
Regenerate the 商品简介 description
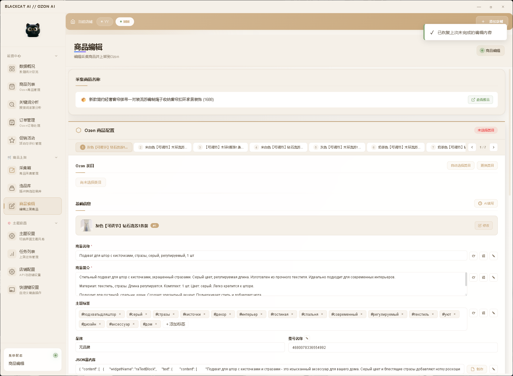473,277
